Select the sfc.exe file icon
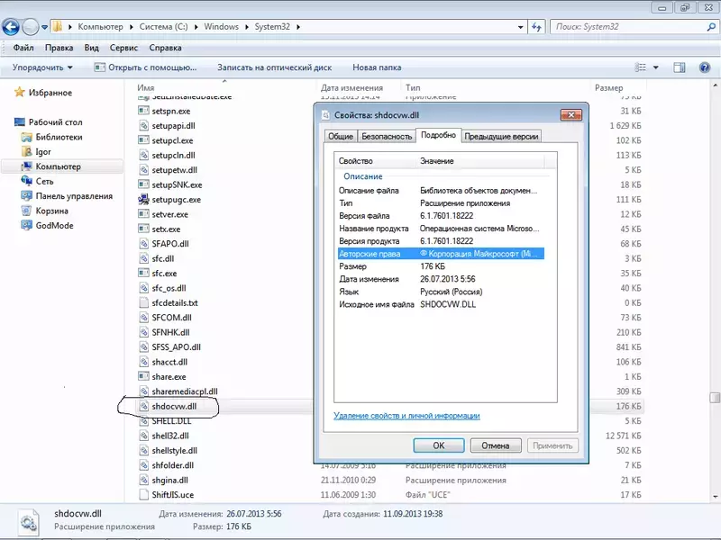This screenshot has width=721, height=540. pos(143,274)
